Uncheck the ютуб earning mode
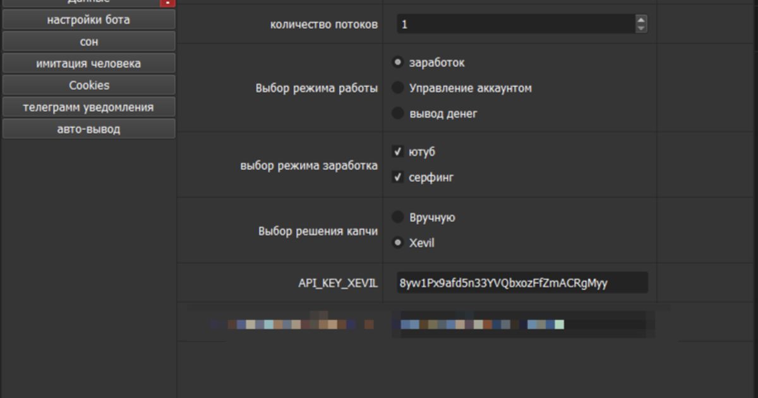The image size is (758, 398). tap(398, 152)
